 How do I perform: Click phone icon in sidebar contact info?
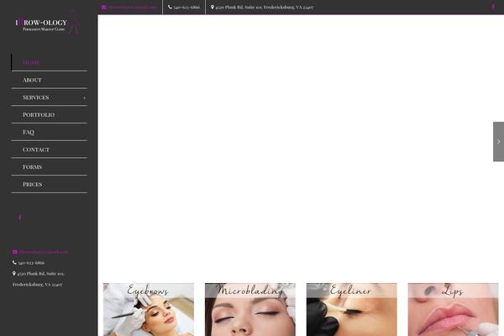pyautogui.click(x=14, y=262)
